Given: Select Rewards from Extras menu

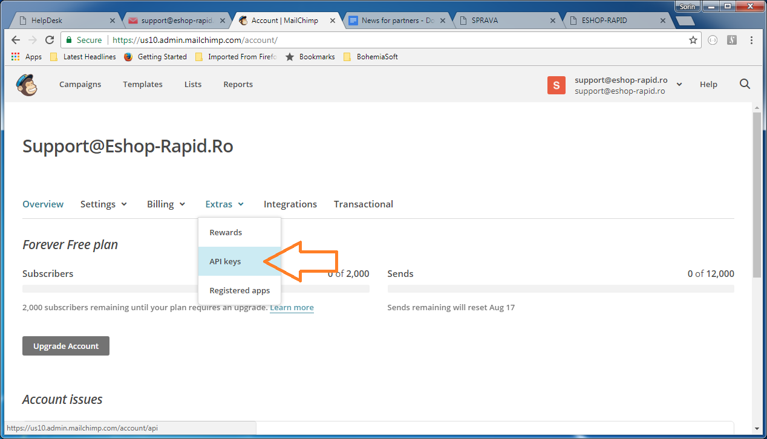Looking at the screenshot, I should (x=240, y=232).
